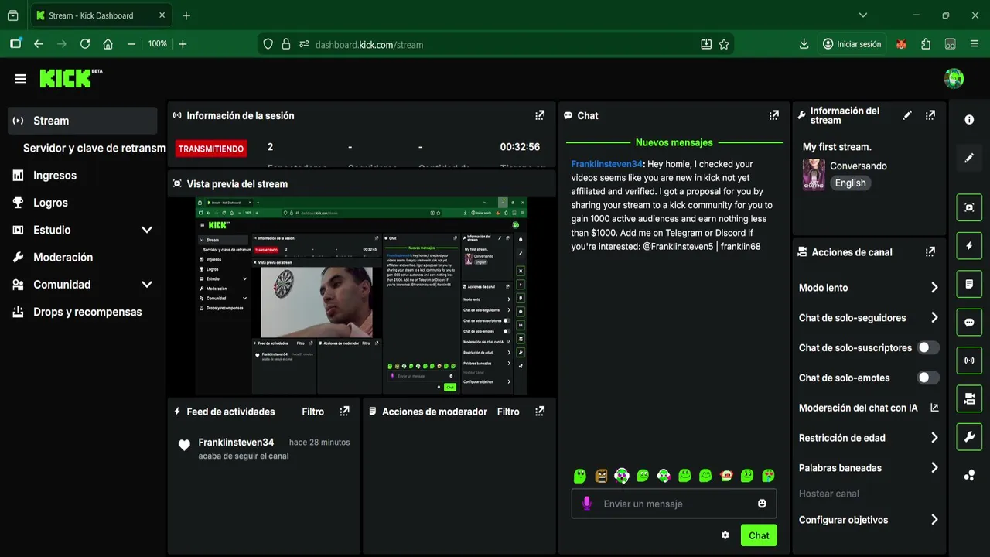Open a new browser tab with plus
This screenshot has height=557, width=990.
[186, 15]
